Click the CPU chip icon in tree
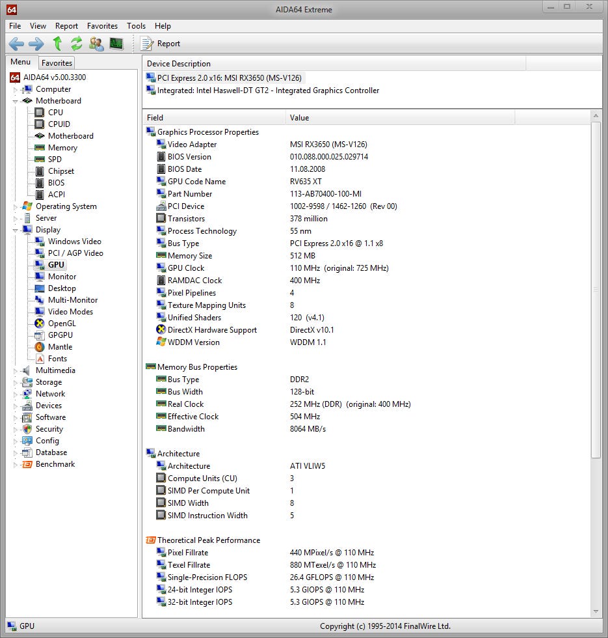 click(40, 112)
